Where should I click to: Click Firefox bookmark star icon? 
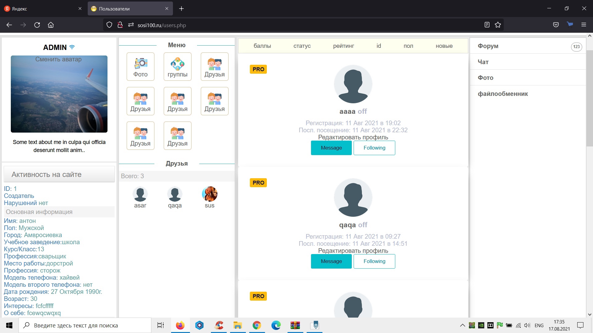[498, 25]
